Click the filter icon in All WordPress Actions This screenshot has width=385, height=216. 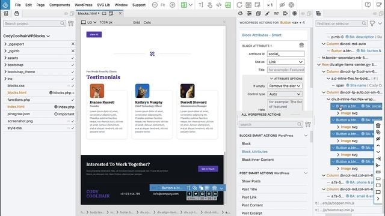308,124
